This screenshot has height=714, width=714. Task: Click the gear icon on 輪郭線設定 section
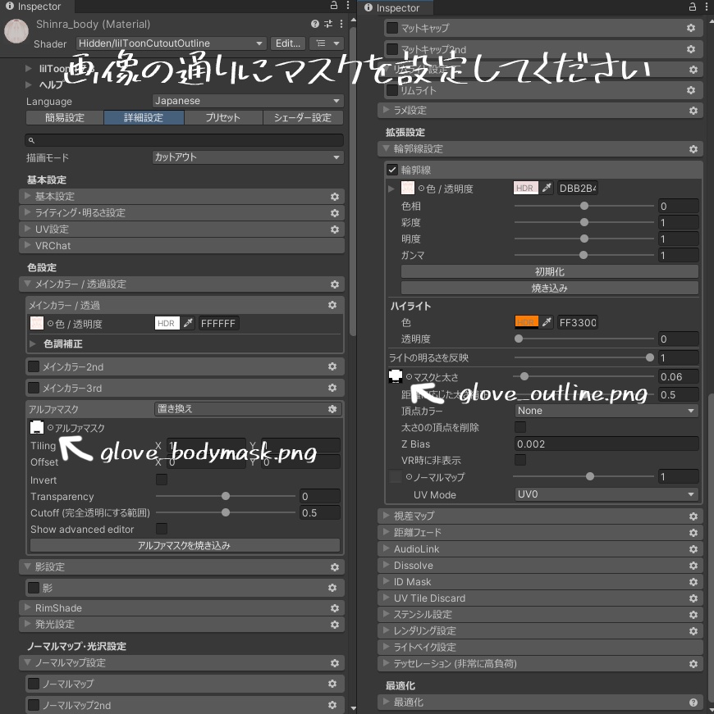point(693,149)
